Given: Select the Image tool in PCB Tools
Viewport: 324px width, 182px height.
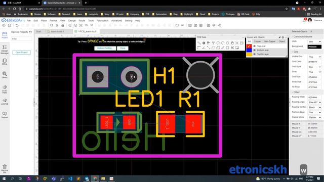Looking at the screenshot, I should point(241,43).
